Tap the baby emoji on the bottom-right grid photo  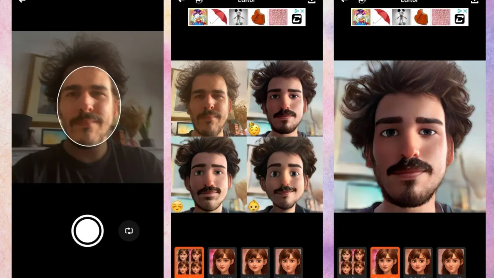click(254, 206)
